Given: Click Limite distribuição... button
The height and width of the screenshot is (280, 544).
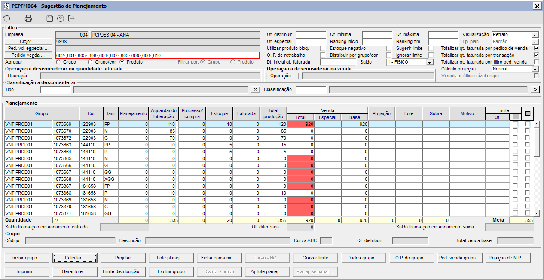Looking at the screenshot, I should coord(123,272).
